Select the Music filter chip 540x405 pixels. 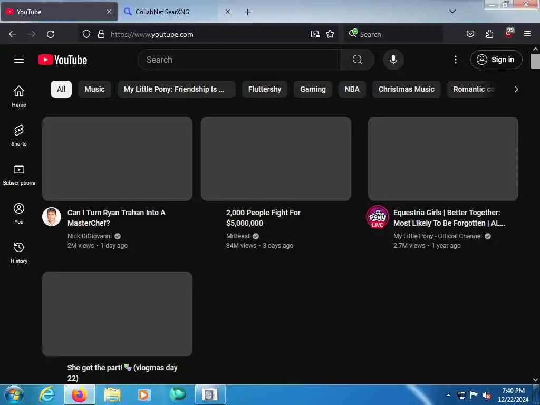click(95, 89)
